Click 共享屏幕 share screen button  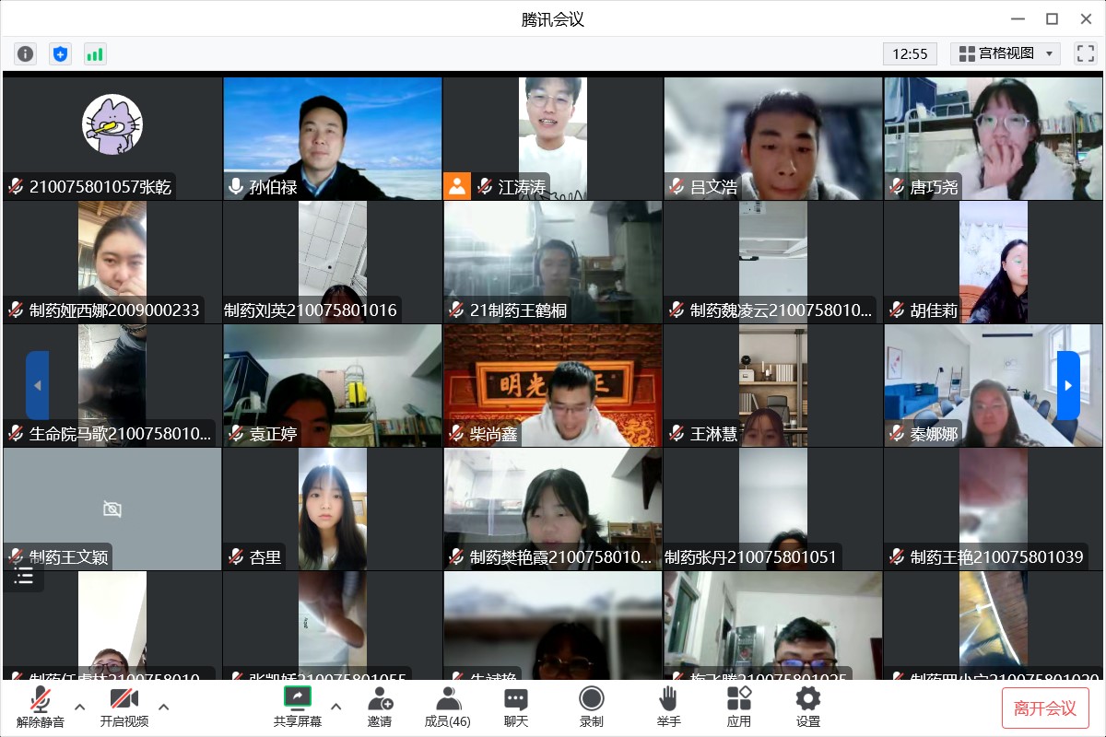pyautogui.click(x=297, y=707)
